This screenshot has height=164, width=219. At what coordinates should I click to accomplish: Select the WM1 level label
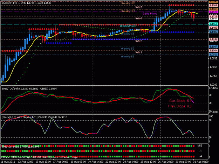click(139, 52)
